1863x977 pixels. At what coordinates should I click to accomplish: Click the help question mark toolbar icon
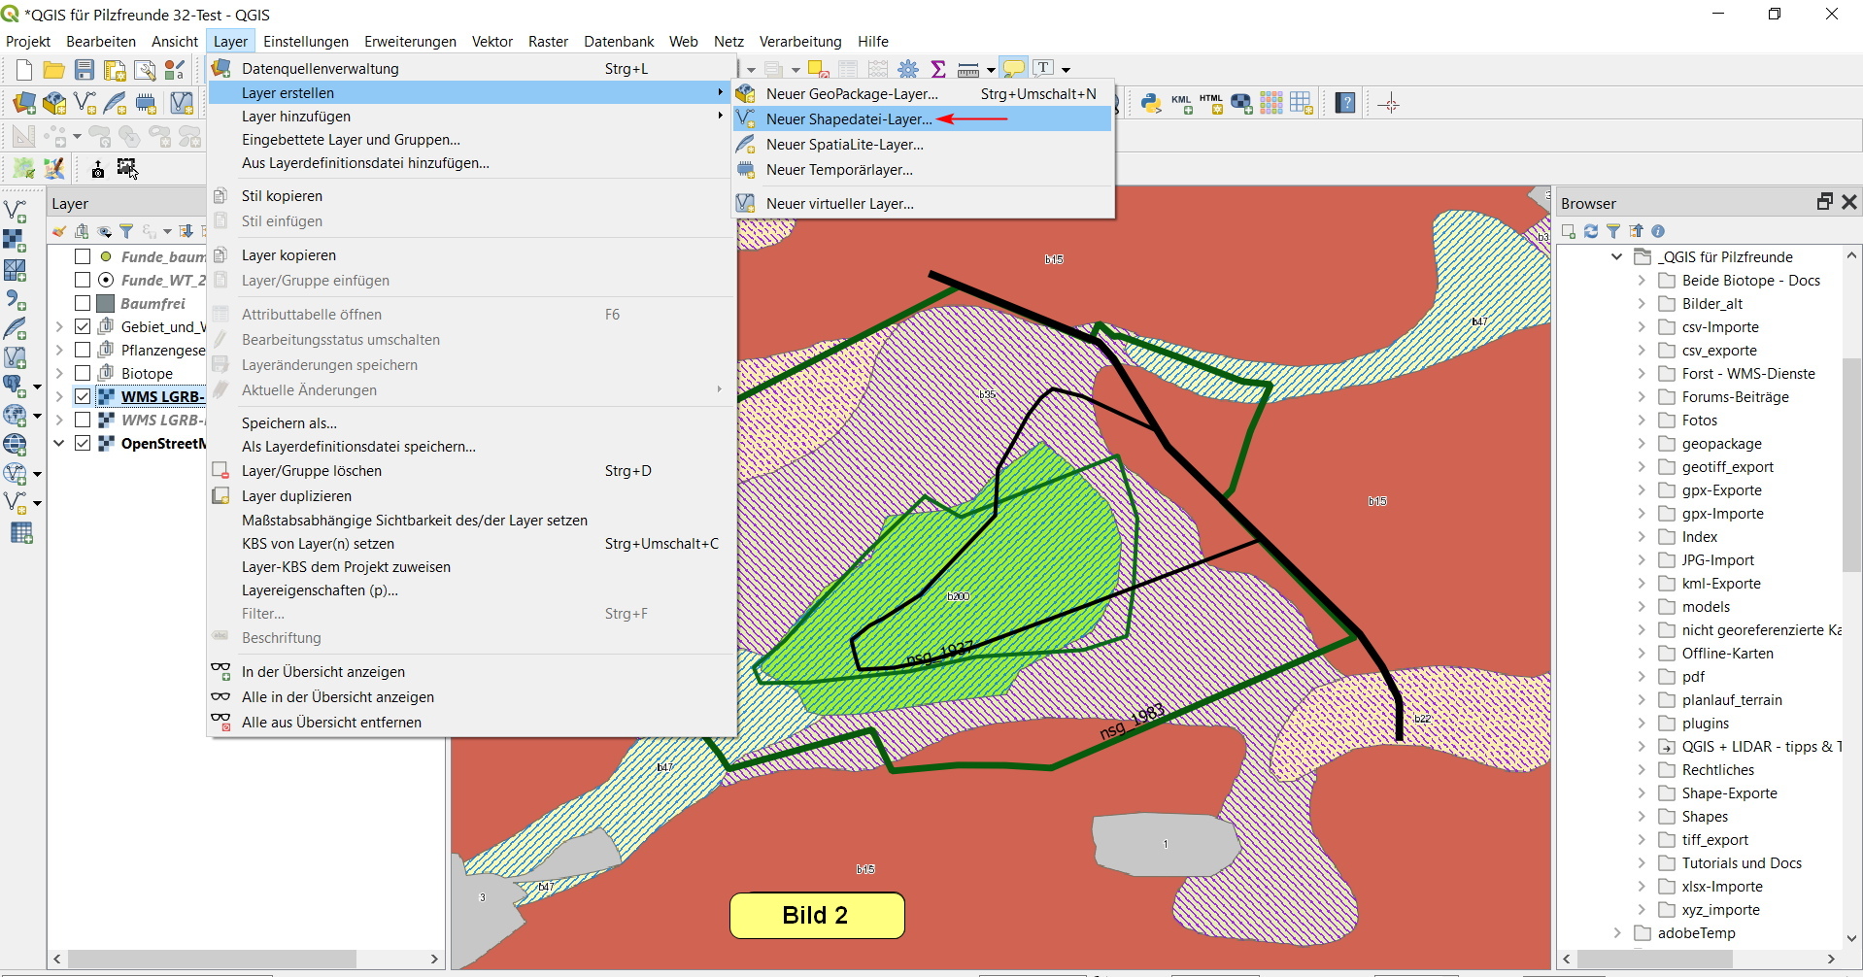point(1345,103)
